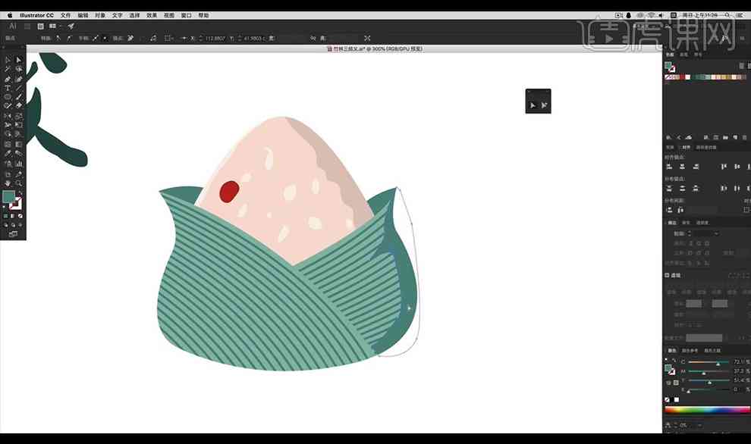
Task: Select the Hand tool
Action: [x=7, y=183]
